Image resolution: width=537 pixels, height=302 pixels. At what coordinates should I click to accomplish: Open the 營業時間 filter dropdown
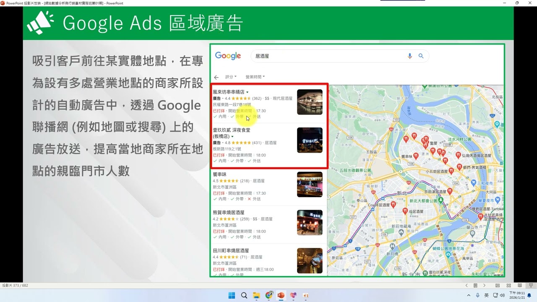pos(255,77)
